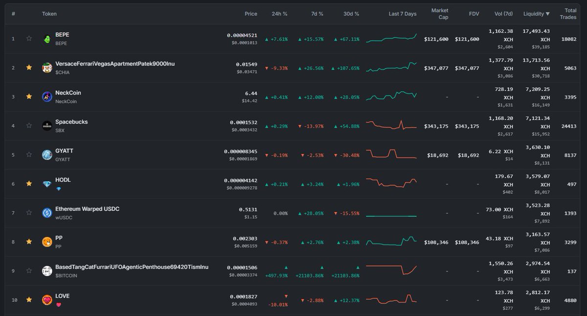Open the NeckCoin token name link
This screenshot has width=587, height=316.
68,92
